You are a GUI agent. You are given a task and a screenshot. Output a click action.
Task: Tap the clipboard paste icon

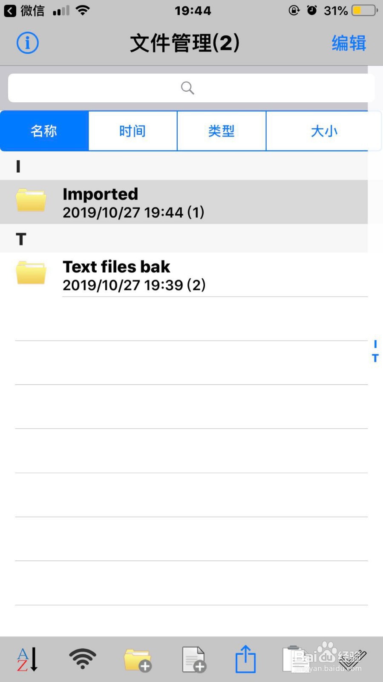tap(296, 659)
